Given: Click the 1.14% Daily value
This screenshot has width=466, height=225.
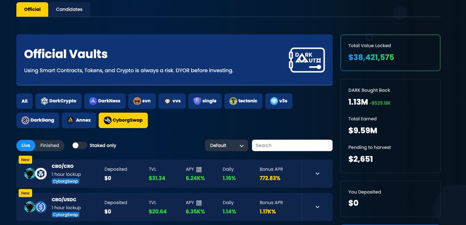Looking at the screenshot, I should [229, 211].
